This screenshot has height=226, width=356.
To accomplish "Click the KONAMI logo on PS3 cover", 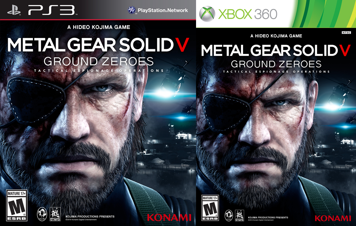I will point(169,217).
